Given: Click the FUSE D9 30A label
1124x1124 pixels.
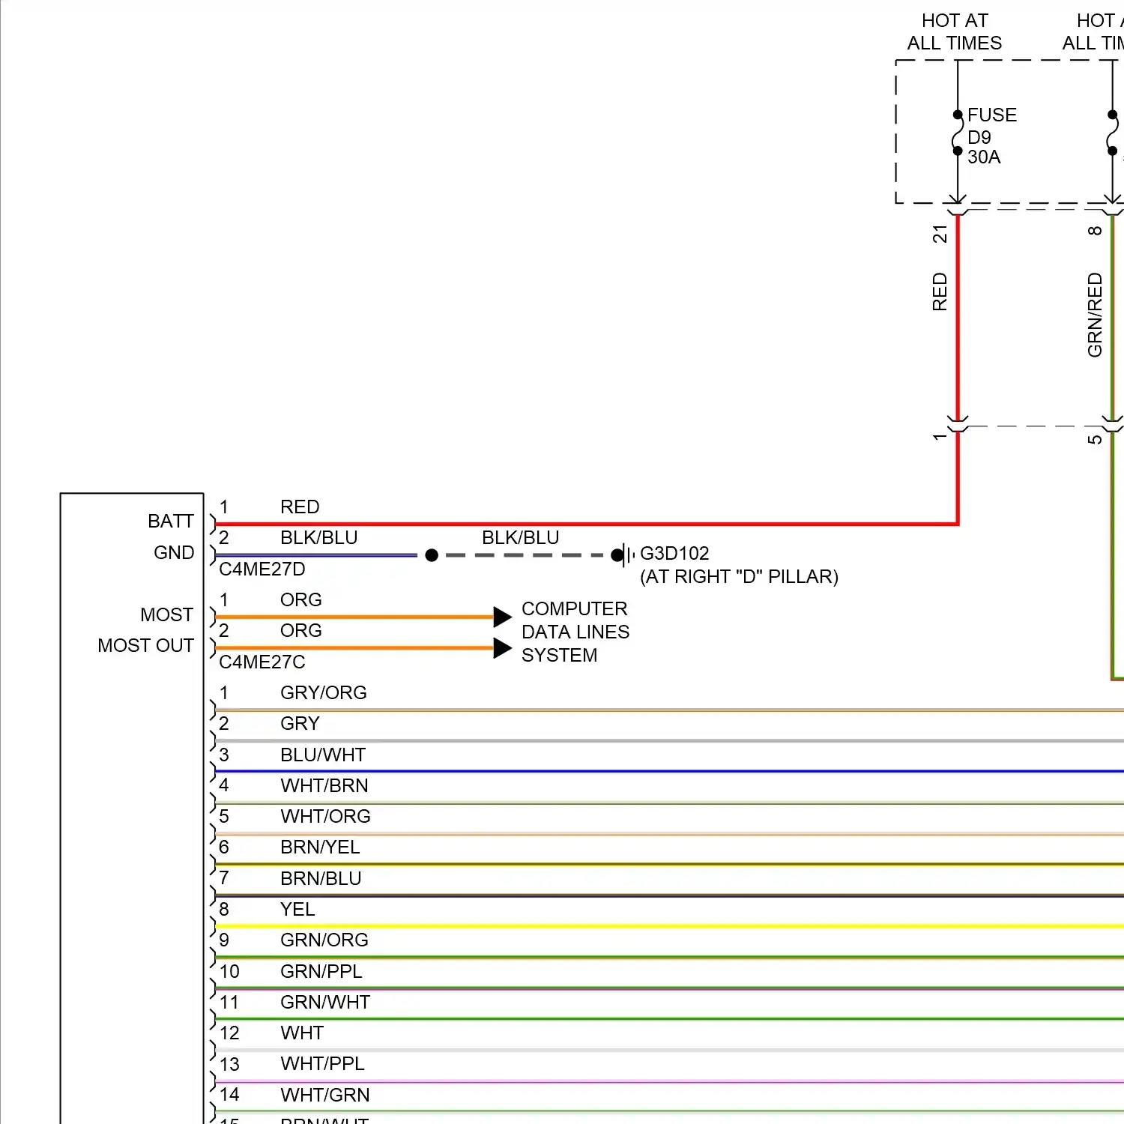Looking at the screenshot, I should (x=992, y=136).
